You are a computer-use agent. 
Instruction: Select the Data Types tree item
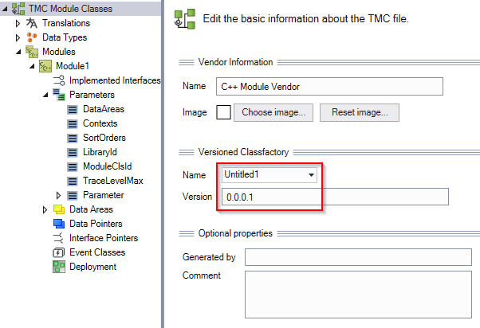point(65,37)
